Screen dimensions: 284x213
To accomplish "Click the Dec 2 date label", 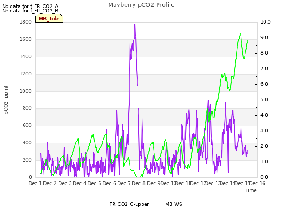I will tap(50, 183).
